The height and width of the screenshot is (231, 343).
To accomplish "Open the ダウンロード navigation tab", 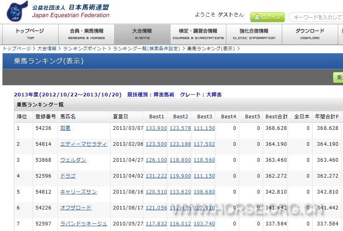I will (x=310, y=34).
